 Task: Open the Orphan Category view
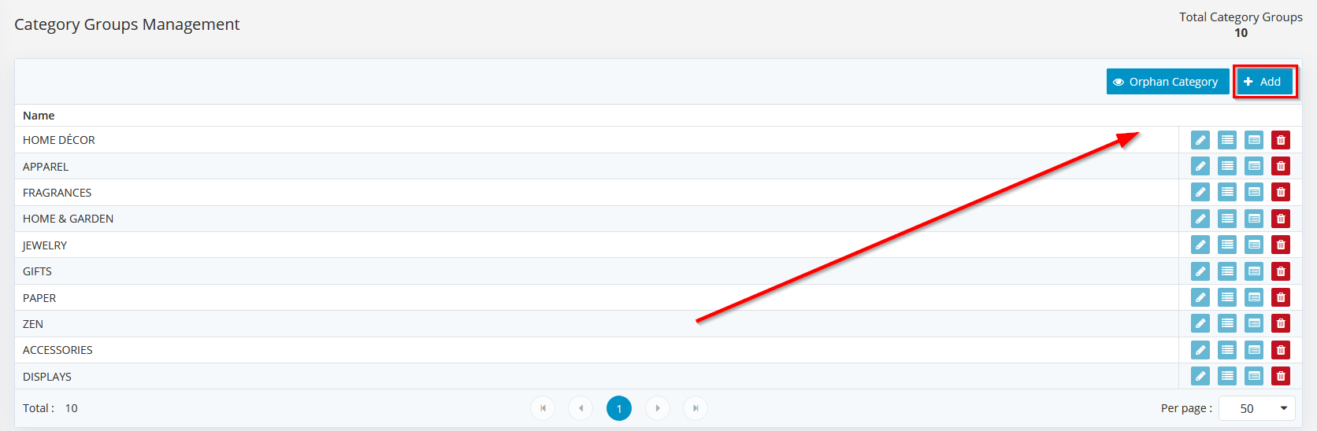(1167, 82)
